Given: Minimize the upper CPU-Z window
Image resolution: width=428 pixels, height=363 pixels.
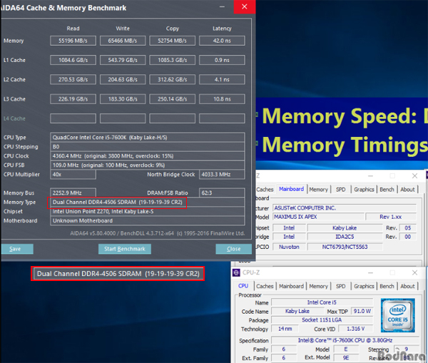Looking at the screenshot, I should coord(370,175).
